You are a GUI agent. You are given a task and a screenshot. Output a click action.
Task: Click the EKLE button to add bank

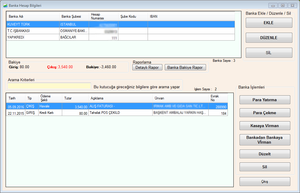point(269,23)
